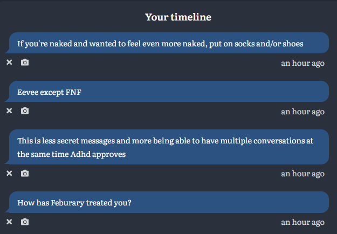
Task: Click 'an hour ago' below Adhd approves message
Action: click(302, 174)
